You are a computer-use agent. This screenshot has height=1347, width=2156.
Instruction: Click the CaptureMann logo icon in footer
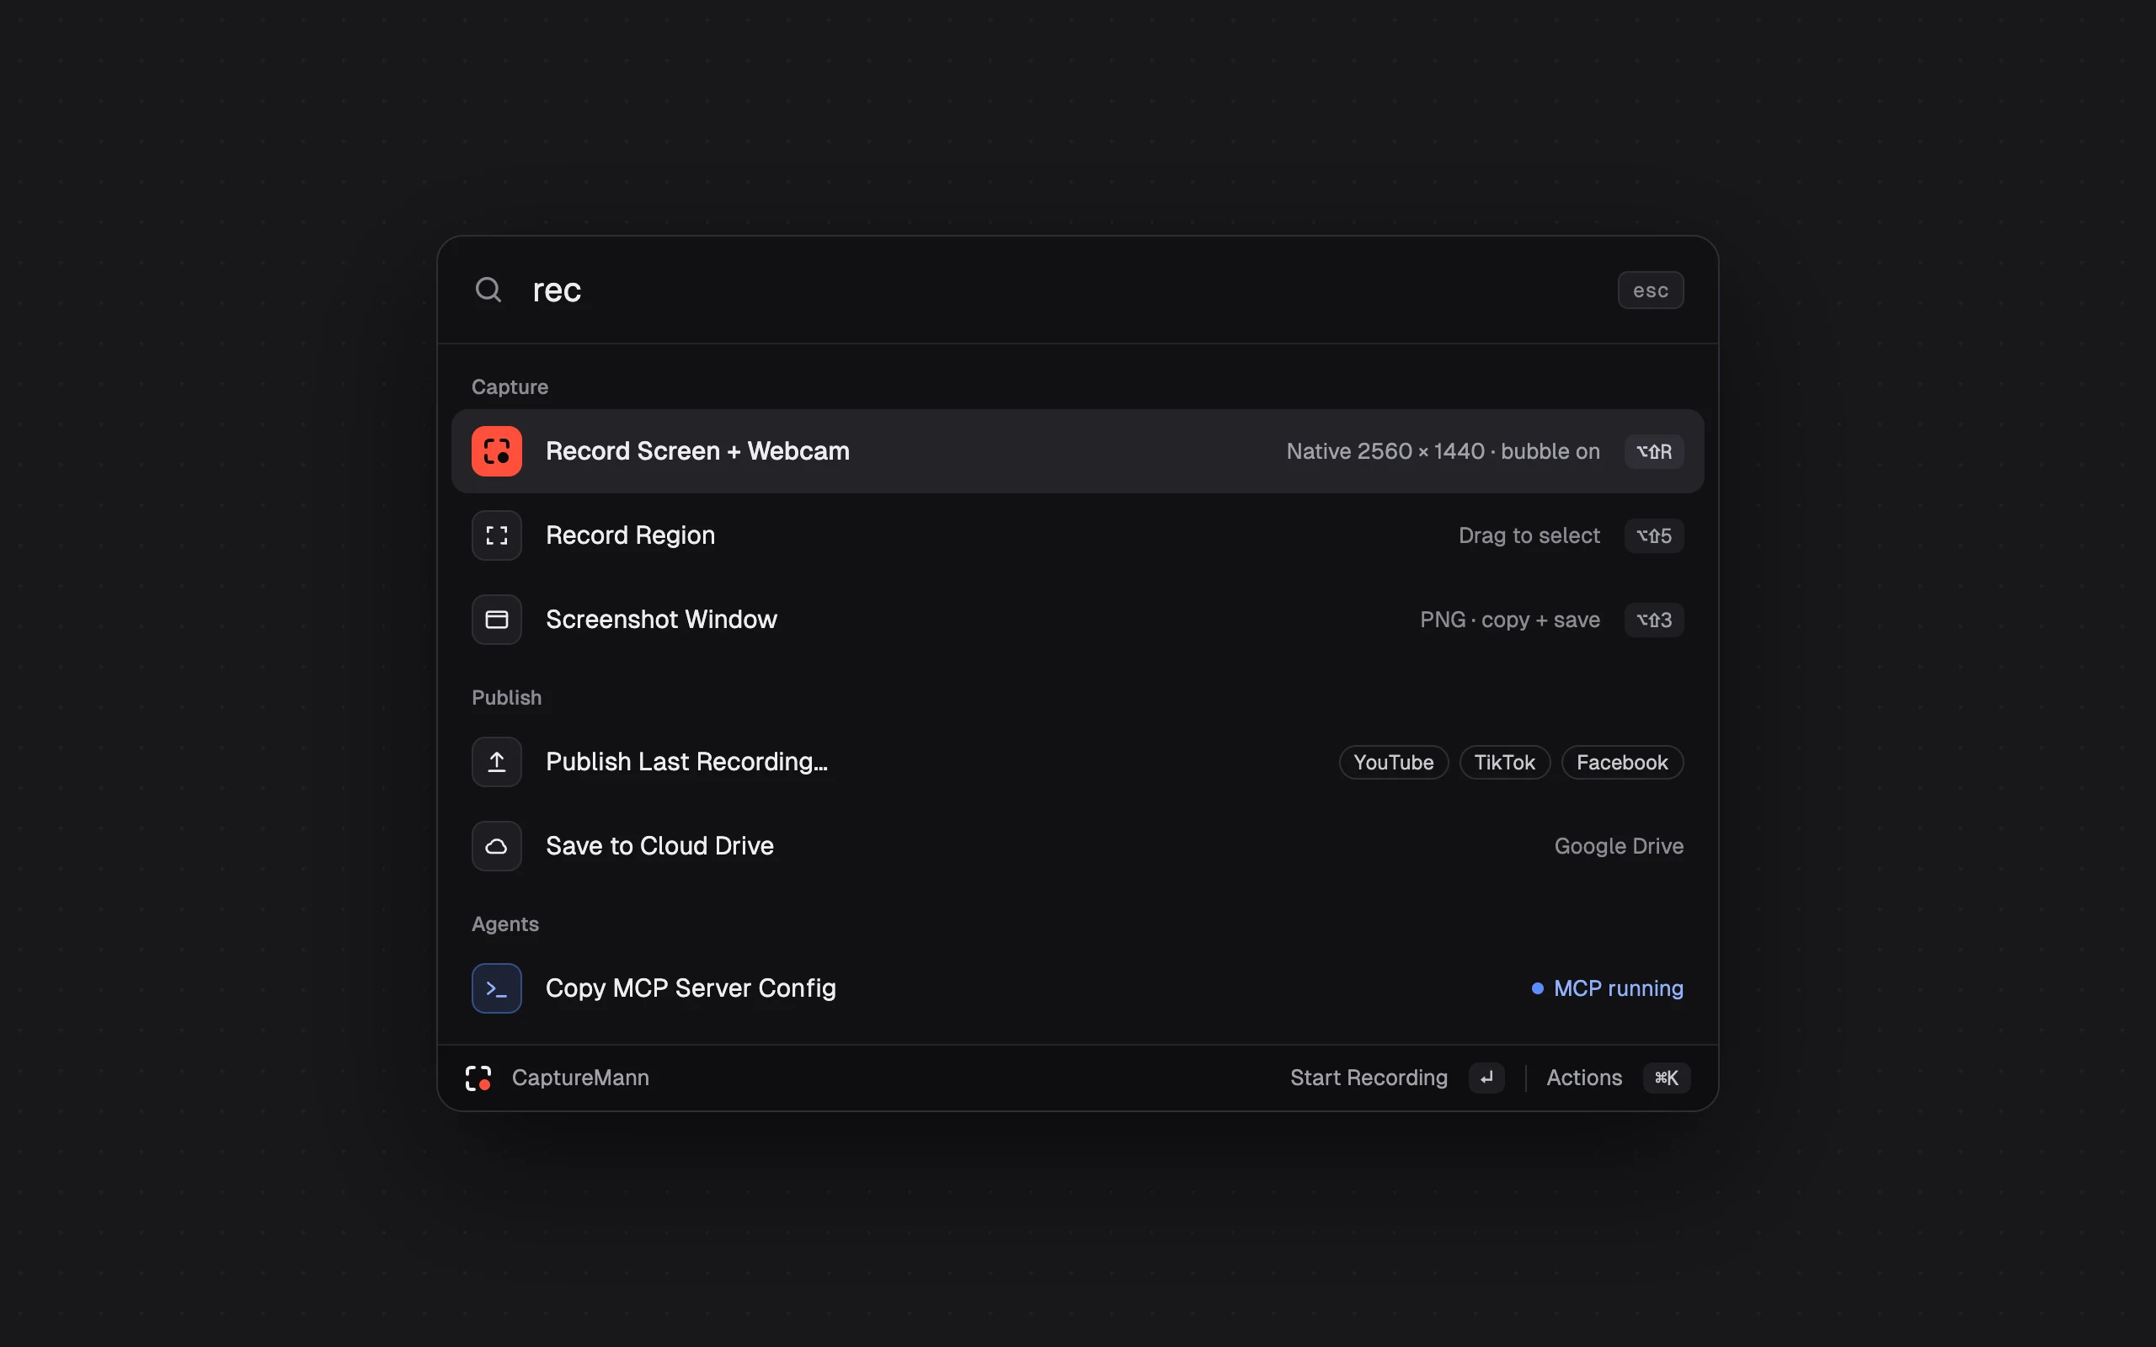pos(478,1078)
